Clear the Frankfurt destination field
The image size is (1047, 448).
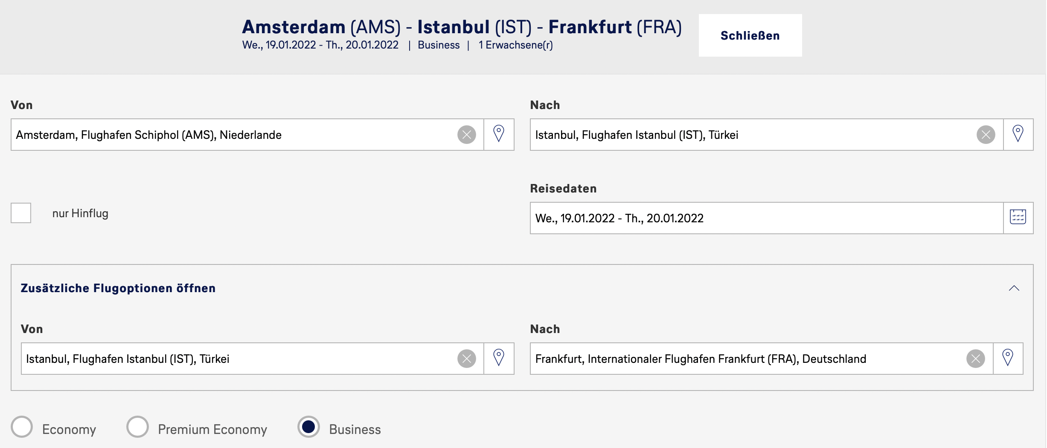975,359
